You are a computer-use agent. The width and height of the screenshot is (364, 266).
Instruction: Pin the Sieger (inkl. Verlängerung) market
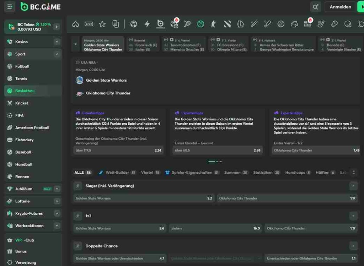coord(77,186)
